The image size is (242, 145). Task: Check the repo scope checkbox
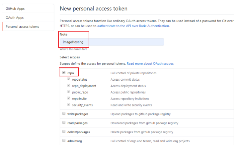(64, 73)
